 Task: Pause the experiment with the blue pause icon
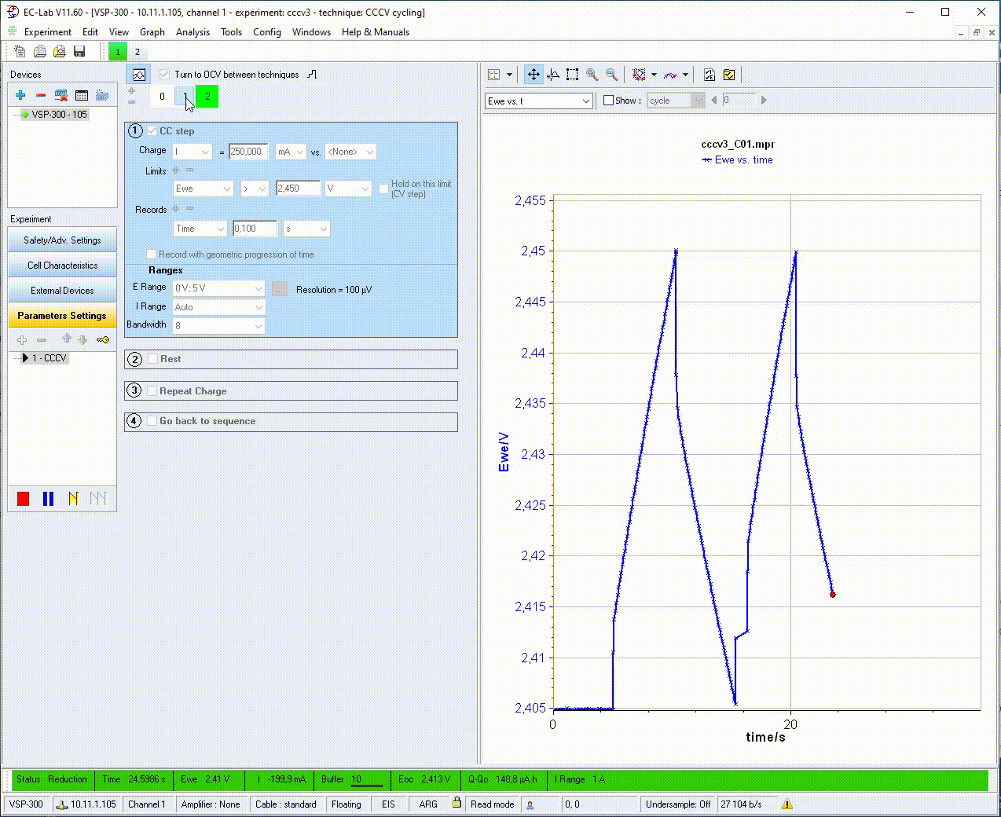tap(48, 499)
